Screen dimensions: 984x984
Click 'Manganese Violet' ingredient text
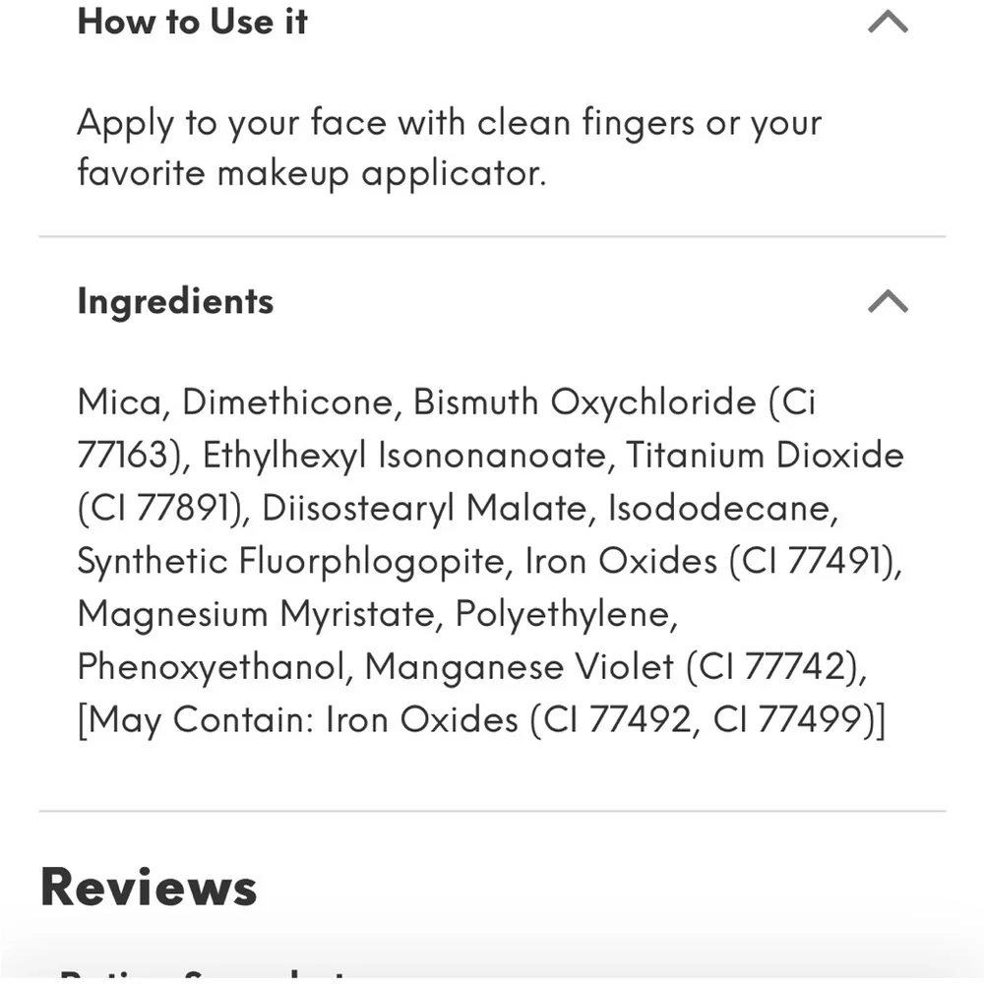click(520, 666)
